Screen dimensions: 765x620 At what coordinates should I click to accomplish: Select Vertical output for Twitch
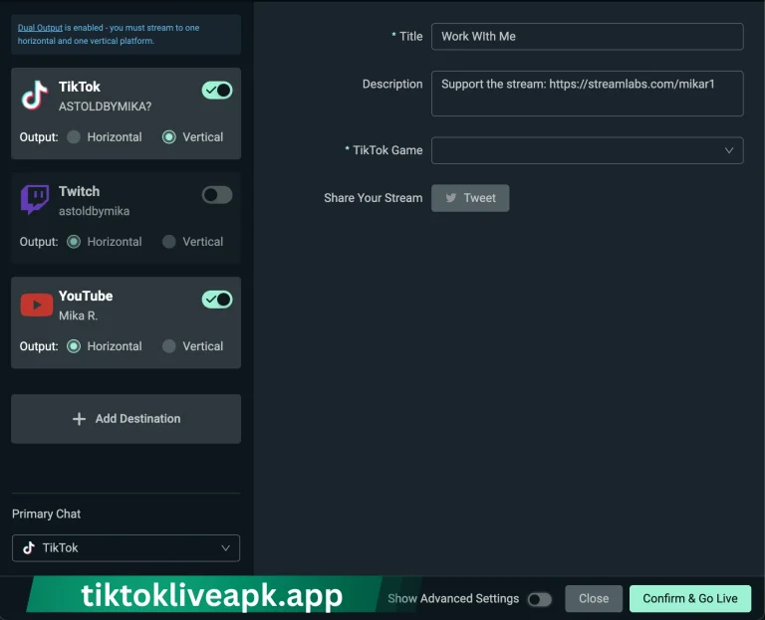coord(168,242)
